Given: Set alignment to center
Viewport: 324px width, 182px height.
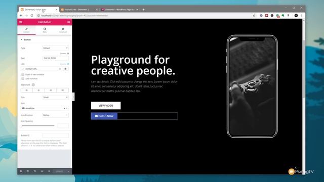Looking at the screenshot, I should 38,90.
